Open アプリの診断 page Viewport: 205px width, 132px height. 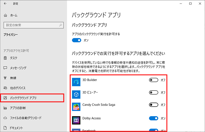[18, 108]
